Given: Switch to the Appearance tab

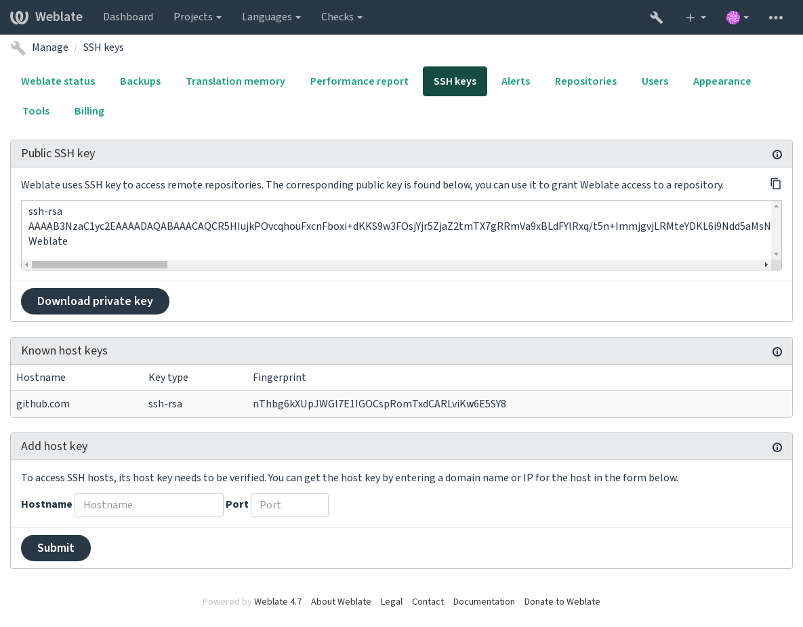Looking at the screenshot, I should point(722,81).
